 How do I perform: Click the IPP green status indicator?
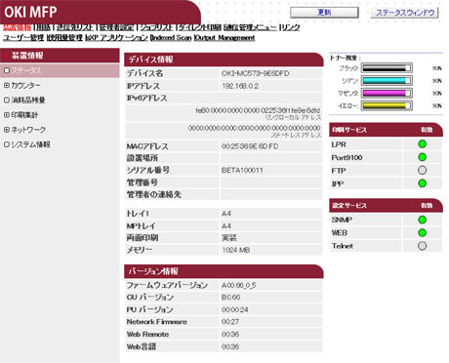pyautogui.click(x=422, y=183)
